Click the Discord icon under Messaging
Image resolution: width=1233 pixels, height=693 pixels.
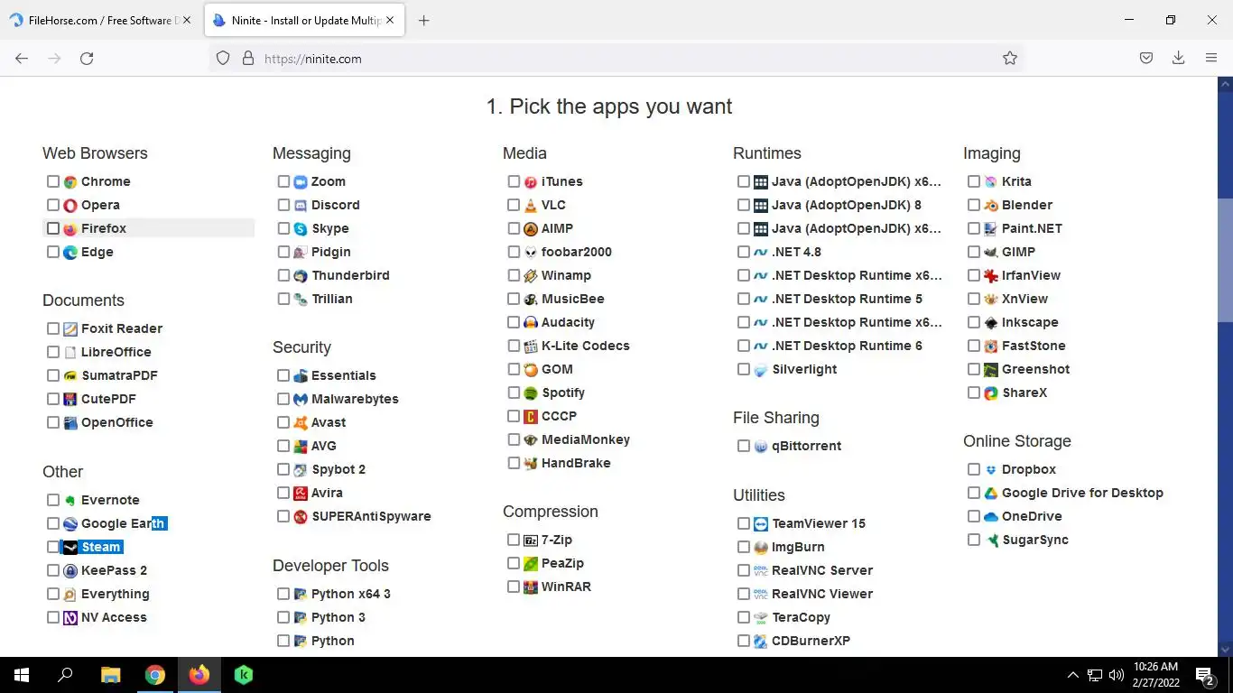coord(301,205)
